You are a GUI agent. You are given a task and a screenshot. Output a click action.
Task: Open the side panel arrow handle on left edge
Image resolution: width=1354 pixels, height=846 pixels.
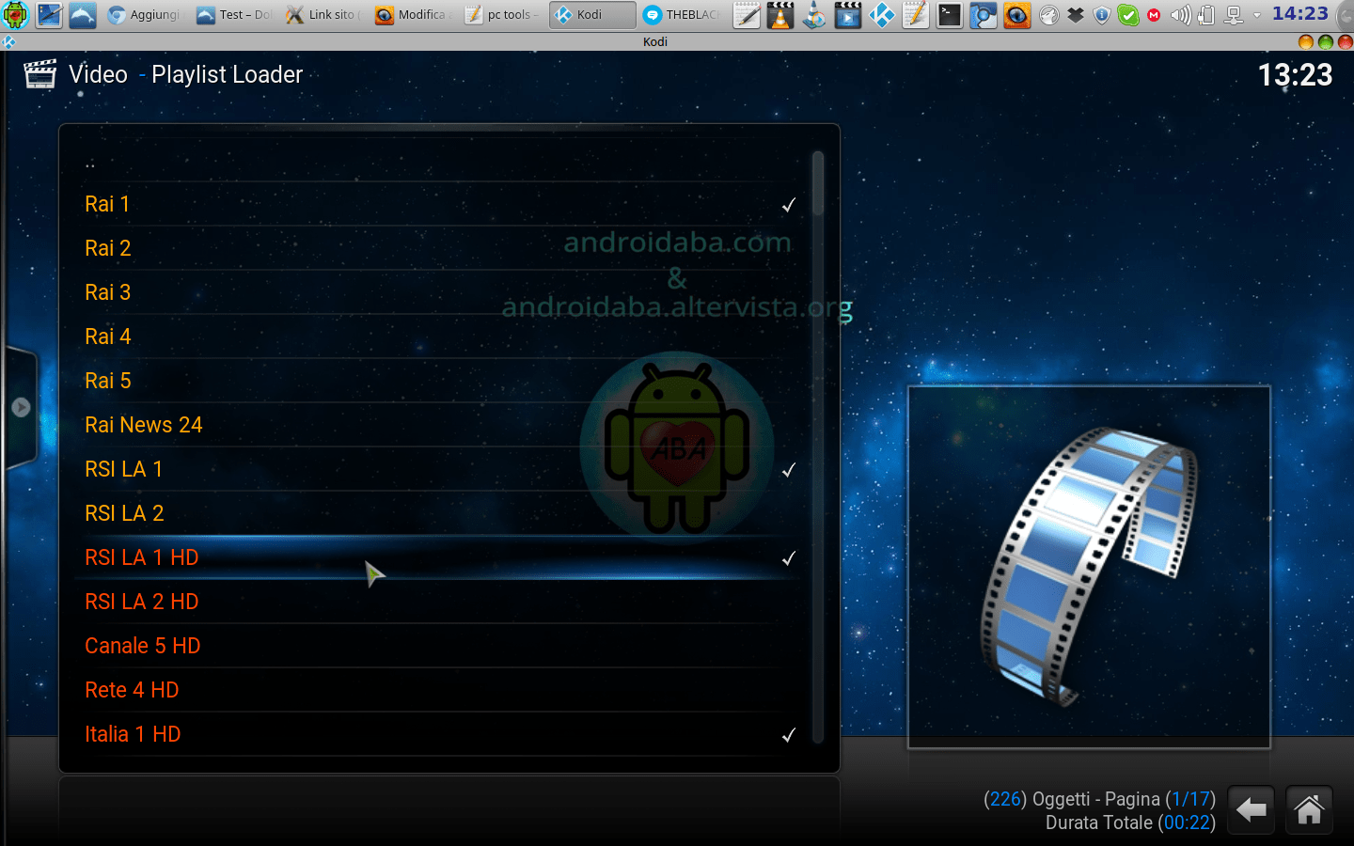click(x=21, y=407)
